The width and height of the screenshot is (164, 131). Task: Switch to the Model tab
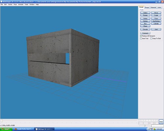(141, 7)
